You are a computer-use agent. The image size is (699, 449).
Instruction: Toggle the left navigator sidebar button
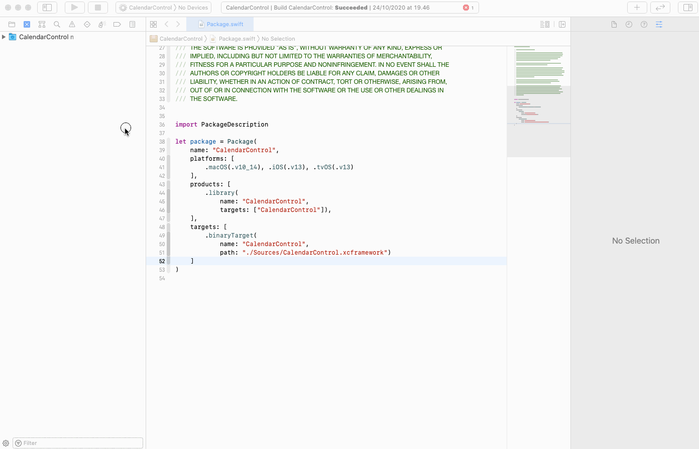[x=47, y=8]
